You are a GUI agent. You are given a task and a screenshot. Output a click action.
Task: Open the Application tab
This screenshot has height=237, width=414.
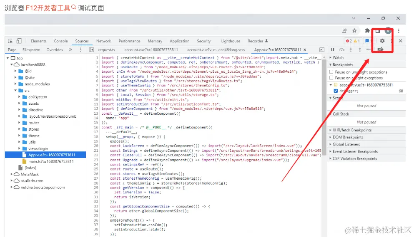(x=180, y=41)
